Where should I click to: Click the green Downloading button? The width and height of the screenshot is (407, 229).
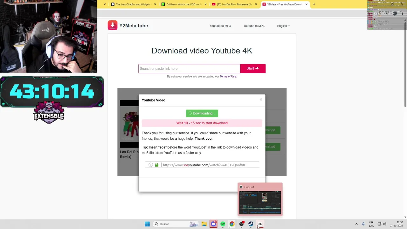[x=202, y=113]
